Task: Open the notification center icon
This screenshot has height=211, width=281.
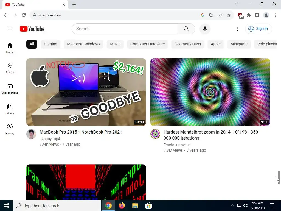Action: 272,206
